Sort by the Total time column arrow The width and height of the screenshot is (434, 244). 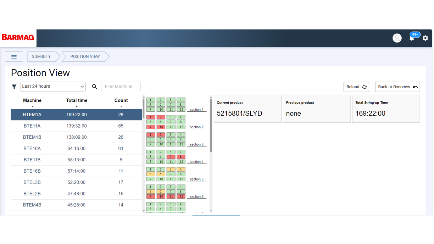77,107
